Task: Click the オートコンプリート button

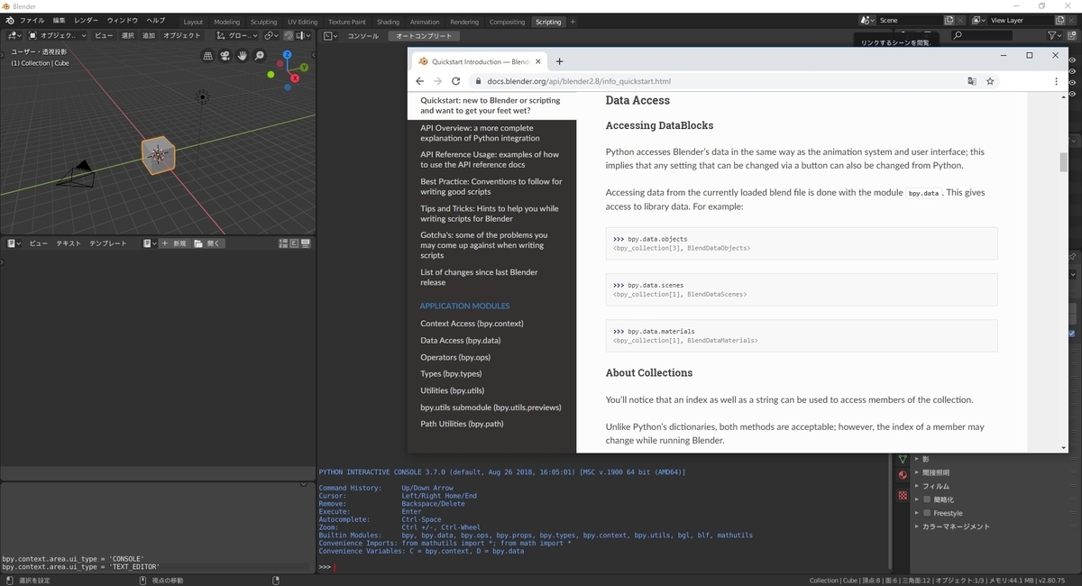Action: (425, 35)
